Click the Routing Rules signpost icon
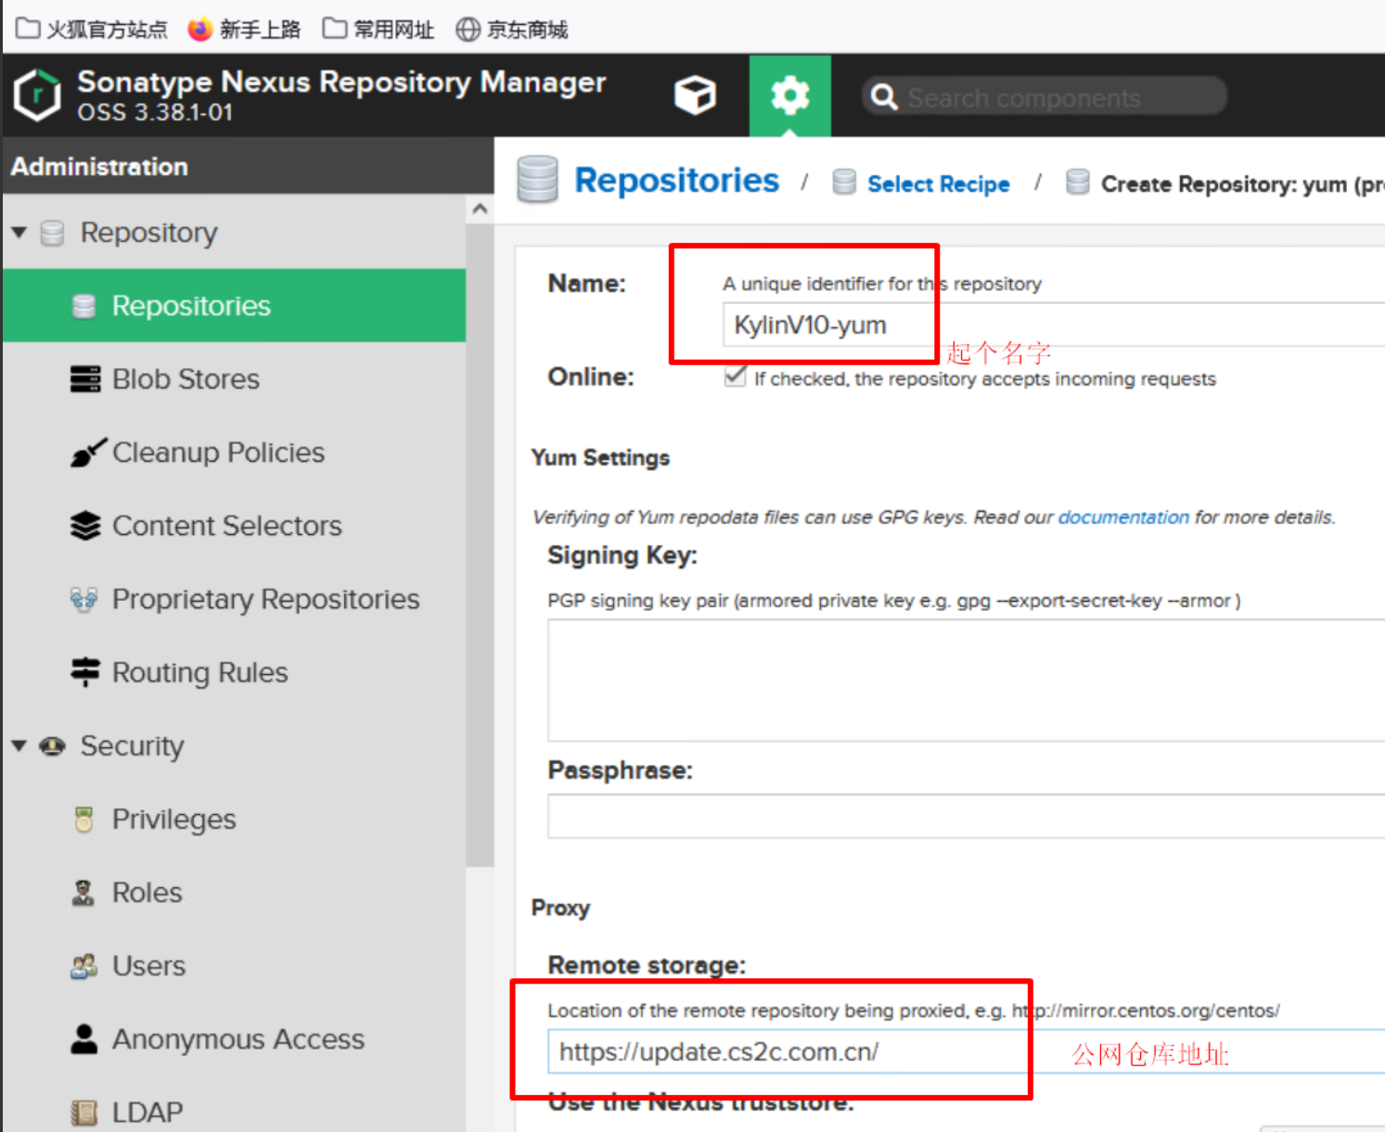Screen dimensions: 1385x1132 (x=84, y=672)
